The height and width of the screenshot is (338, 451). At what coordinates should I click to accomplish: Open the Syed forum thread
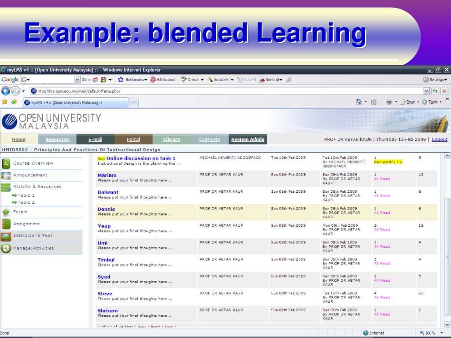[x=104, y=277]
